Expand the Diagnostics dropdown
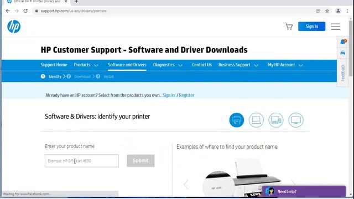The height and width of the screenshot is (199, 354). click(168, 65)
